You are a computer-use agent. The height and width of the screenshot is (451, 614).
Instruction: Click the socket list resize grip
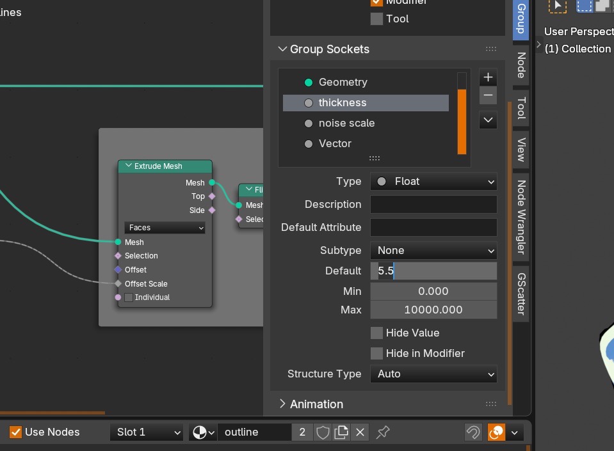coord(375,158)
